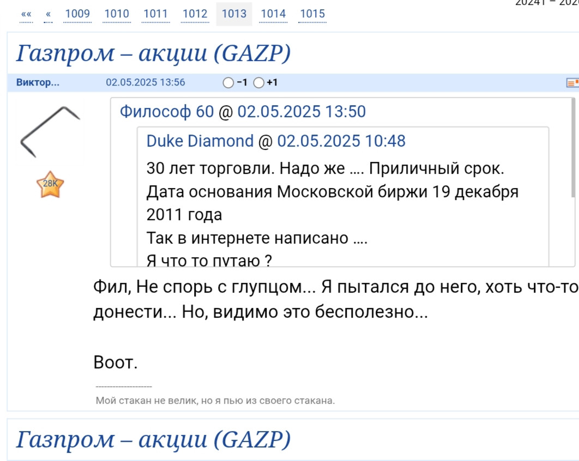Select current page 1013
The image size is (579, 461).
point(234,14)
